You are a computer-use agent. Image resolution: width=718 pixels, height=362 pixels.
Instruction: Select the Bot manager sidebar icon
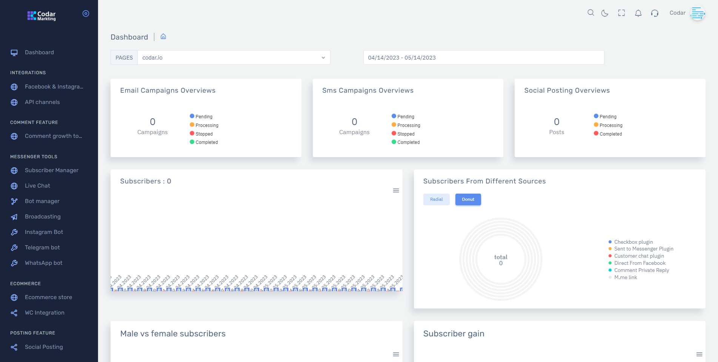coord(14,201)
